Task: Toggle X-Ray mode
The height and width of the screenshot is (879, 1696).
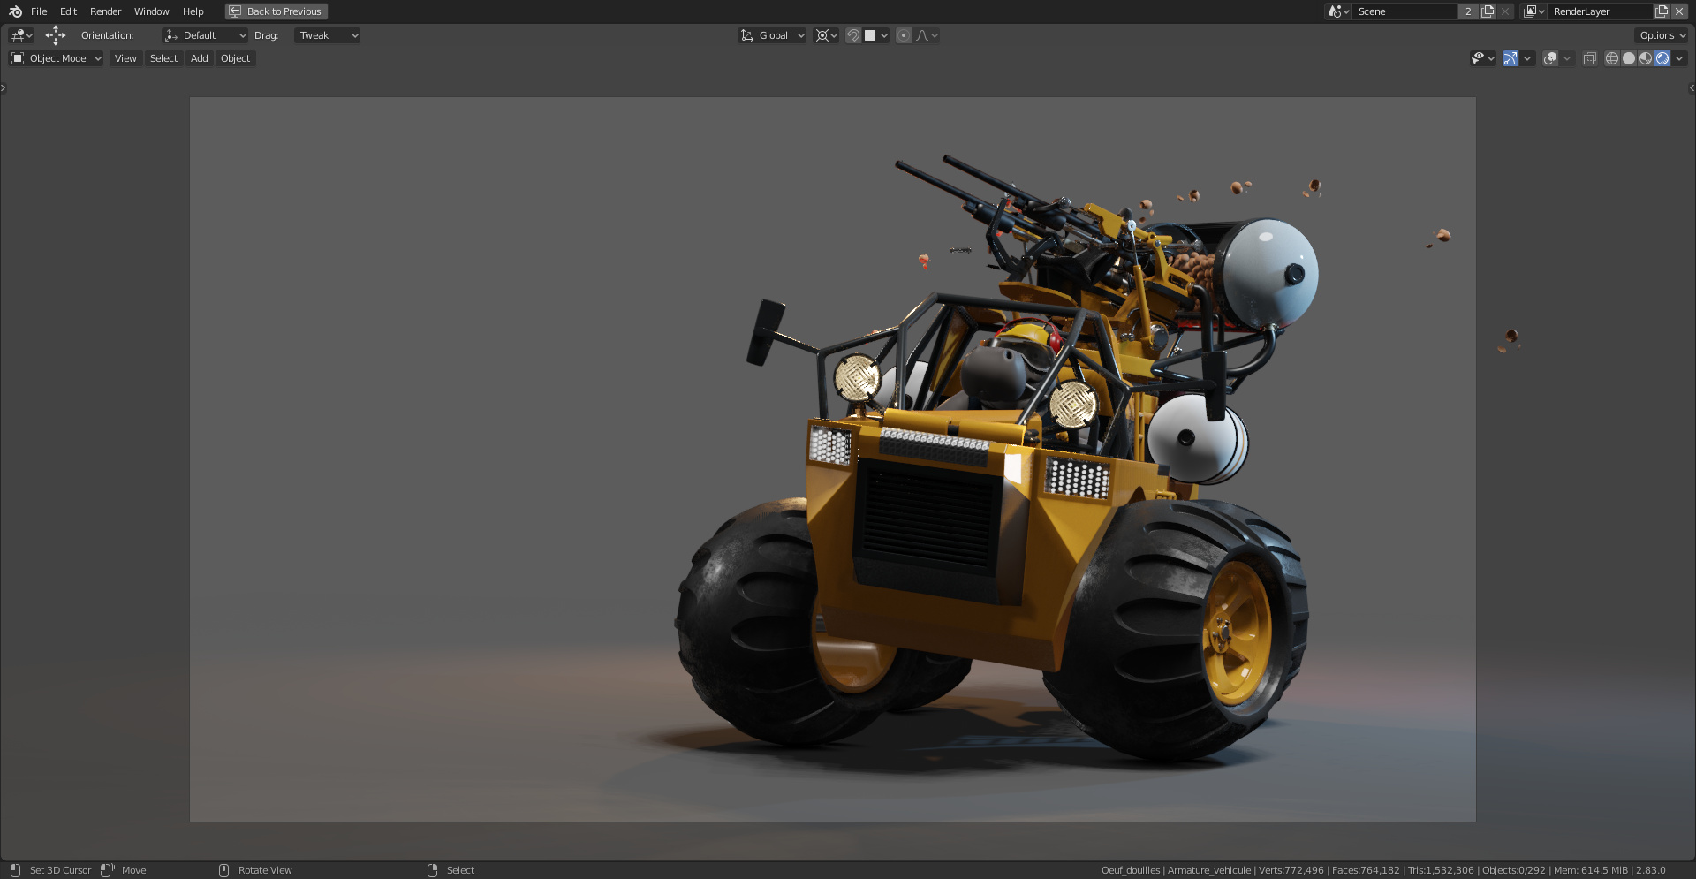Action: pos(1589,58)
